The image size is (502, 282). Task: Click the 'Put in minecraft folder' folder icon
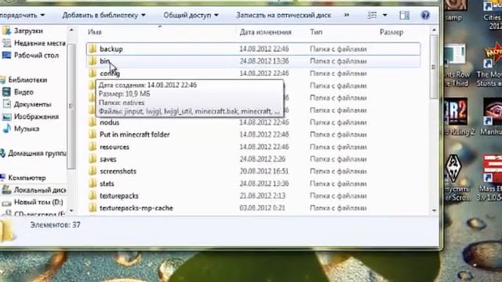point(93,135)
